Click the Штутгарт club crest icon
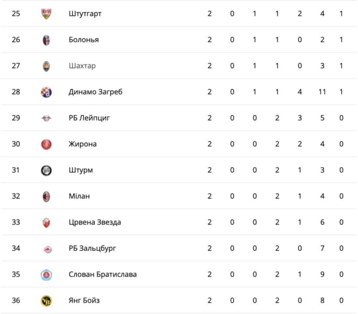Image resolution: width=358 pixels, height=314 pixels. 47,14
